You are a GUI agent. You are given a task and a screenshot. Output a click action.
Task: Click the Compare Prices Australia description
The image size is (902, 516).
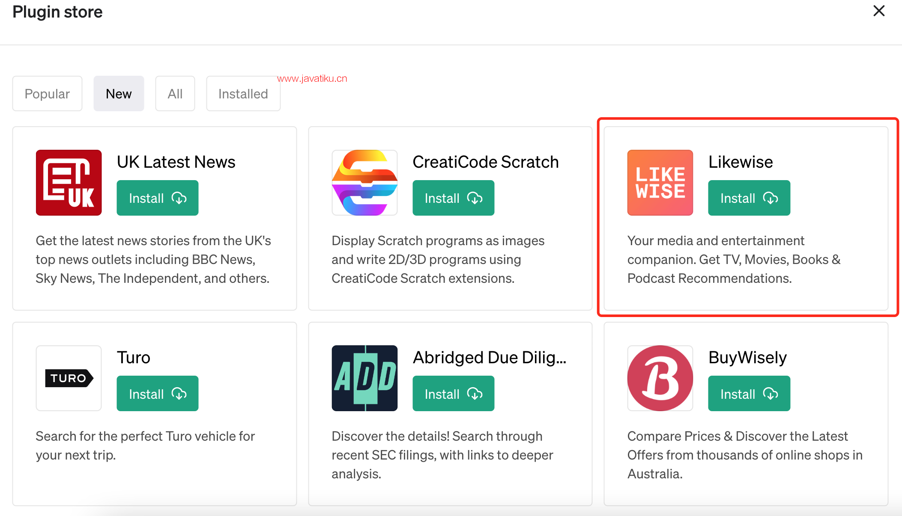(x=745, y=455)
